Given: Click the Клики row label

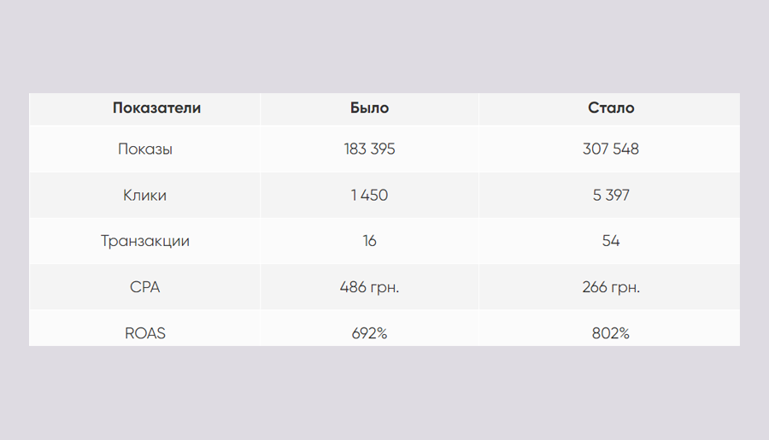Looking at the screenshot, I should [144, 196].
